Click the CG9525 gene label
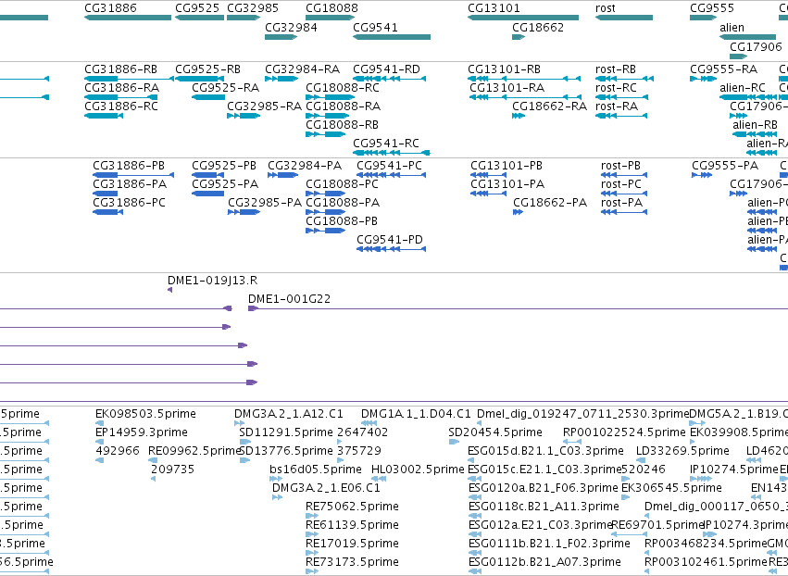788x576 pixels. 197,8
